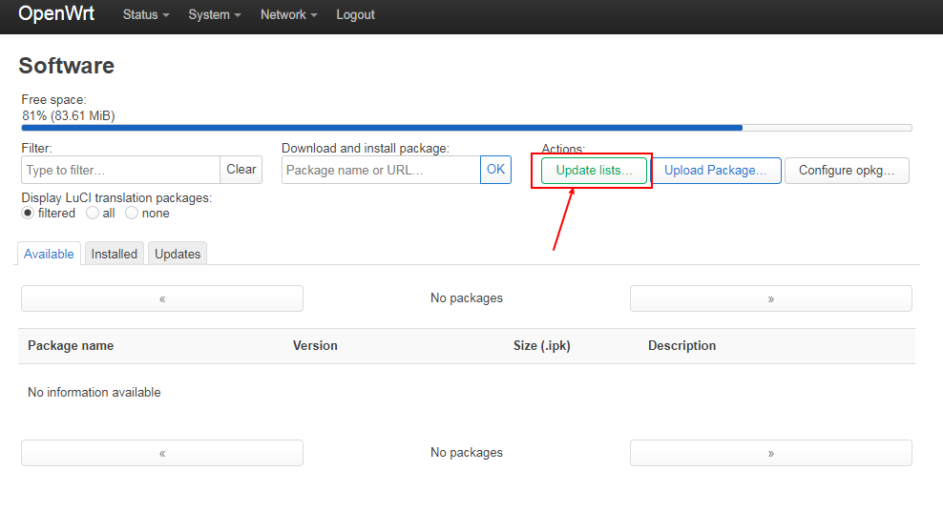The height and width of the screenshot is (512, 943).
Task: Expand the System dropdown menu
Action: pyautogui.click(x=214, y=15)
